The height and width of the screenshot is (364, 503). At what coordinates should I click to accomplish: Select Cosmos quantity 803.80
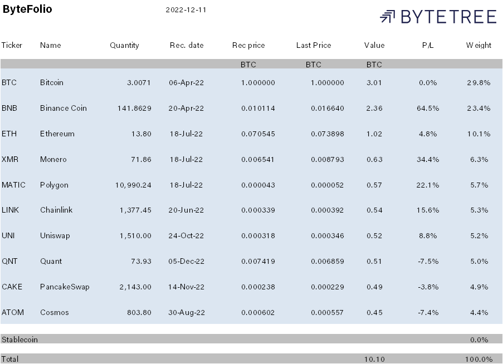click(139, 312)
